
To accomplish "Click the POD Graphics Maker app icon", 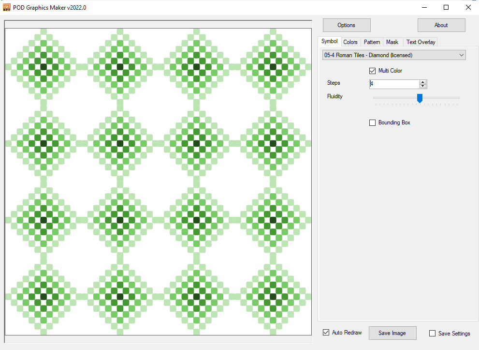I will tap(6, 8).
